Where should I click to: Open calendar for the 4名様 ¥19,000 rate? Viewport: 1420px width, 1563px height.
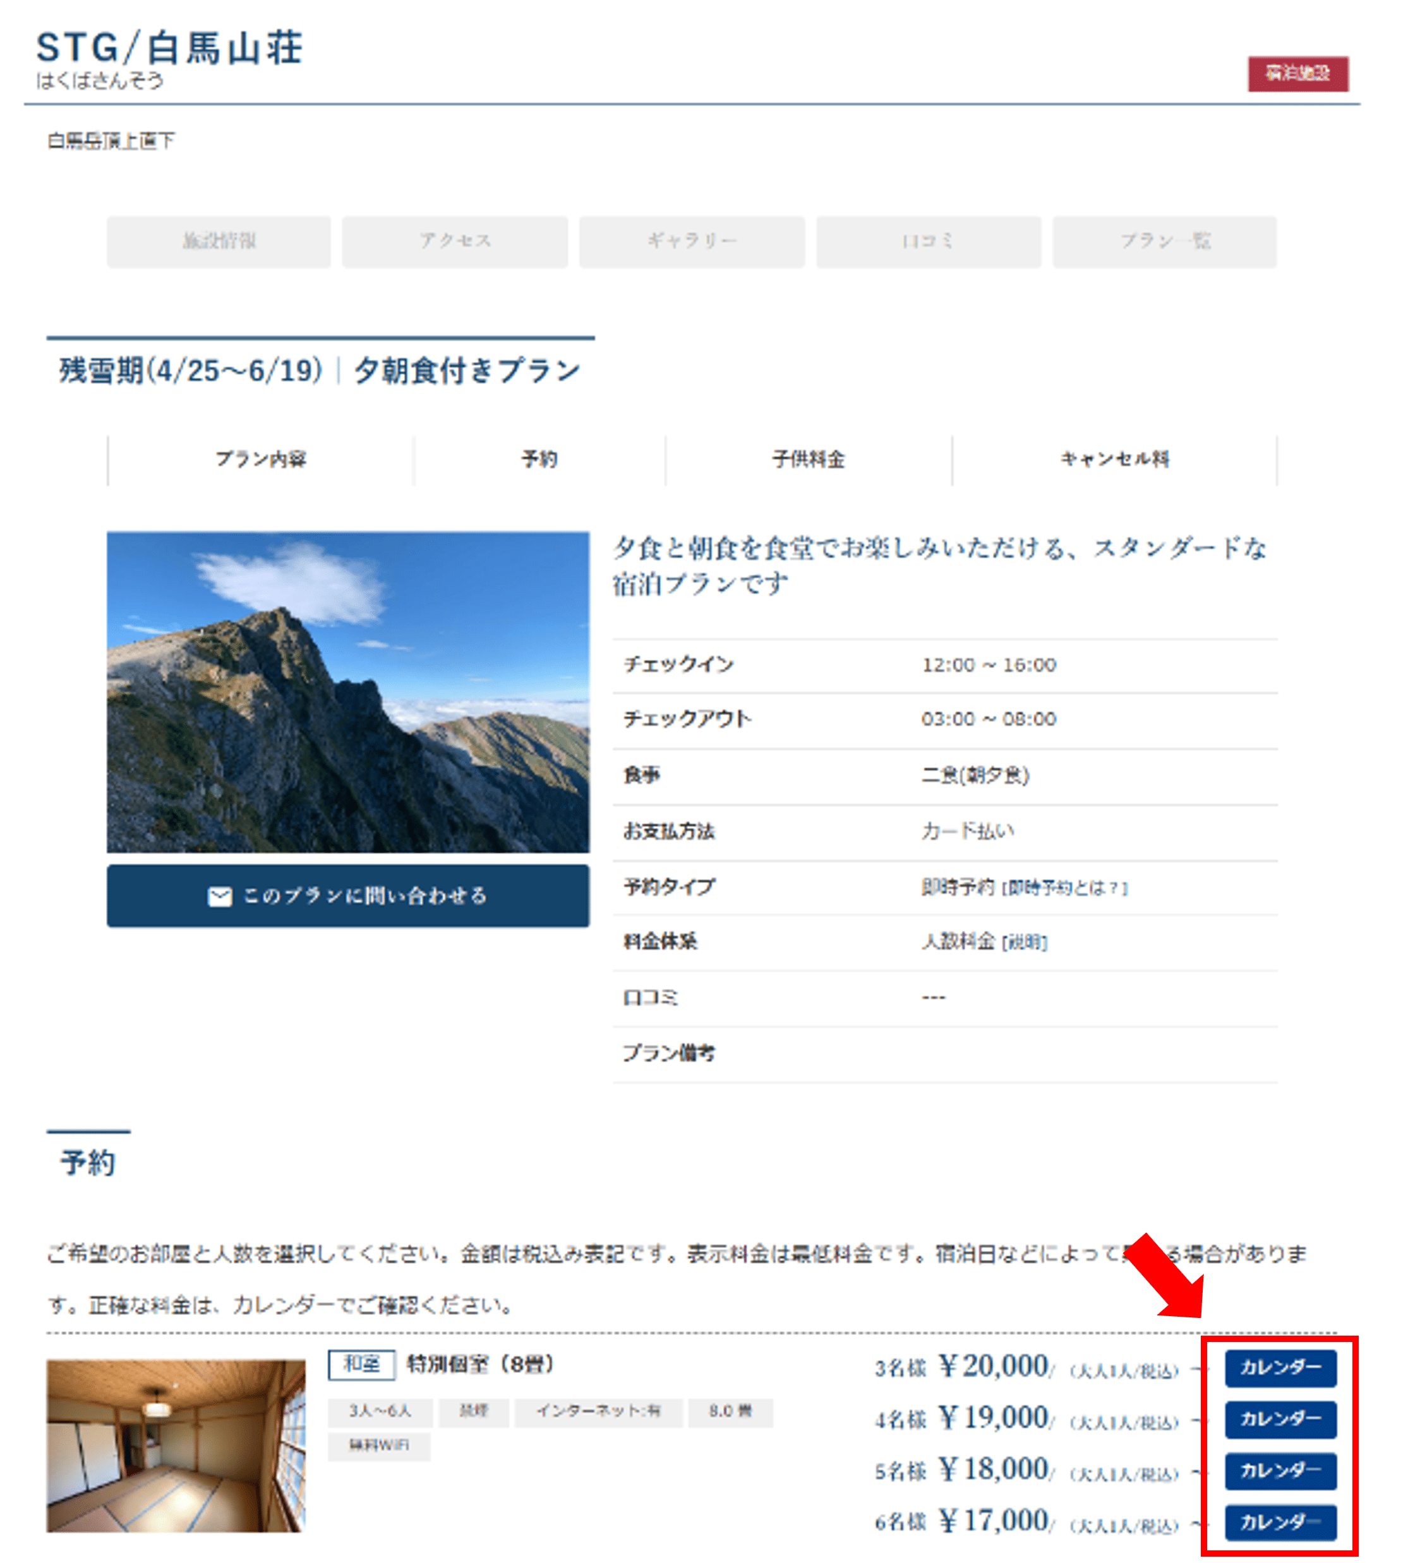pos(1280,1420)
